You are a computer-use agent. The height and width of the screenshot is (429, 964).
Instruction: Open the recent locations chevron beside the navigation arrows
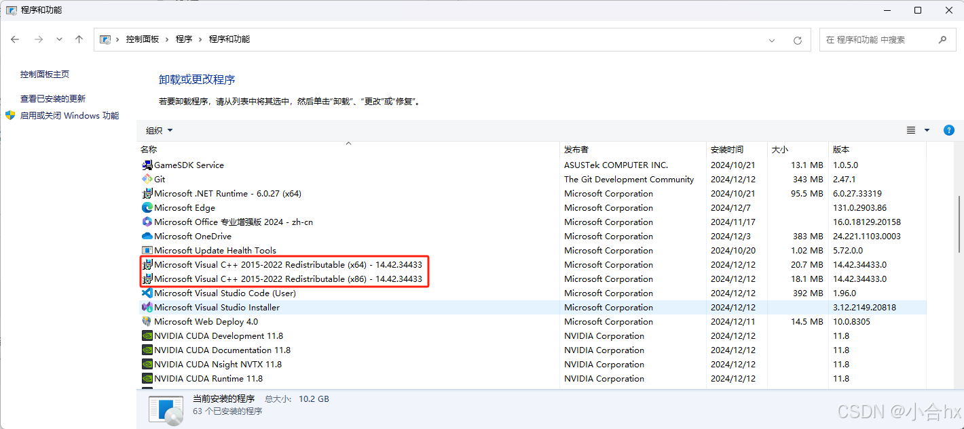tap(58, 39)
